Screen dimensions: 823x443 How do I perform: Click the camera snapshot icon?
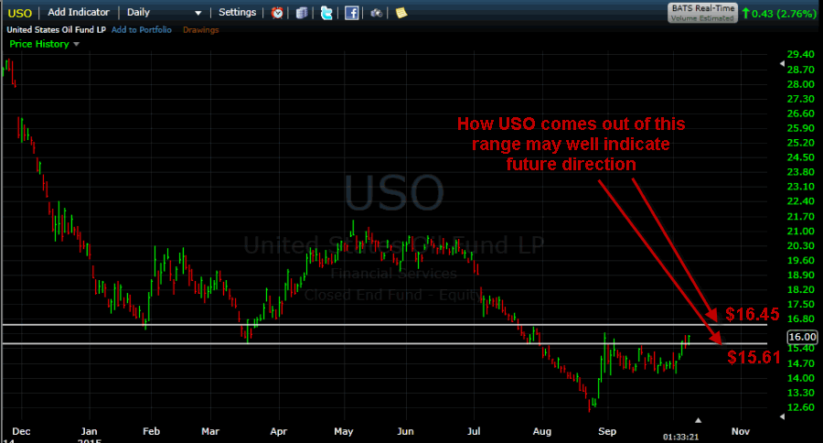pos(376,13)
